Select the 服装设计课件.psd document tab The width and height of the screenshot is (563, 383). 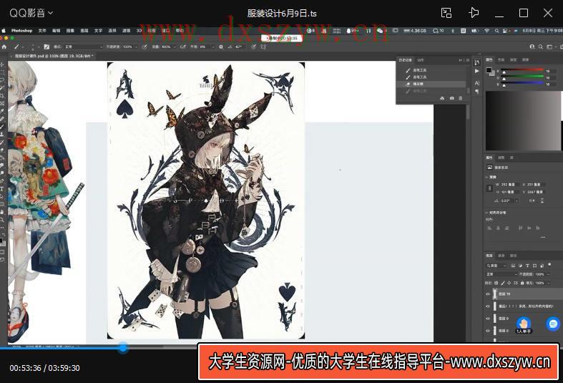(x=54, y=56)
